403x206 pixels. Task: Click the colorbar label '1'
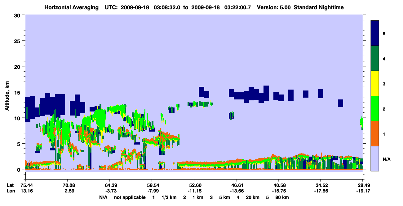[384, 134]
